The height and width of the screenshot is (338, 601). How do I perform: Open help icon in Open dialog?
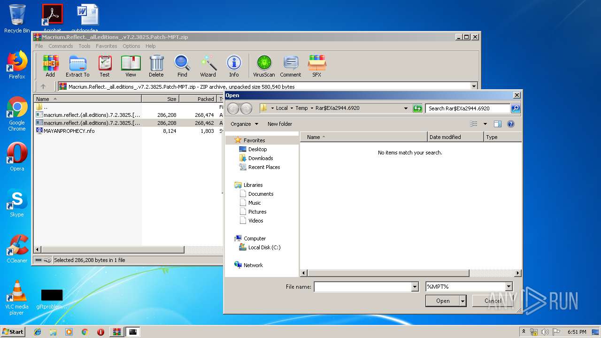pyautogui.click(x=511, y=124)
